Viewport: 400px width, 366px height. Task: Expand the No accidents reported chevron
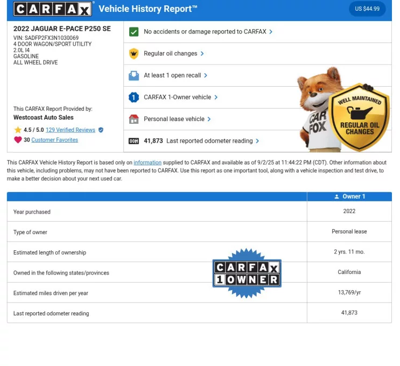coord(271,32)
